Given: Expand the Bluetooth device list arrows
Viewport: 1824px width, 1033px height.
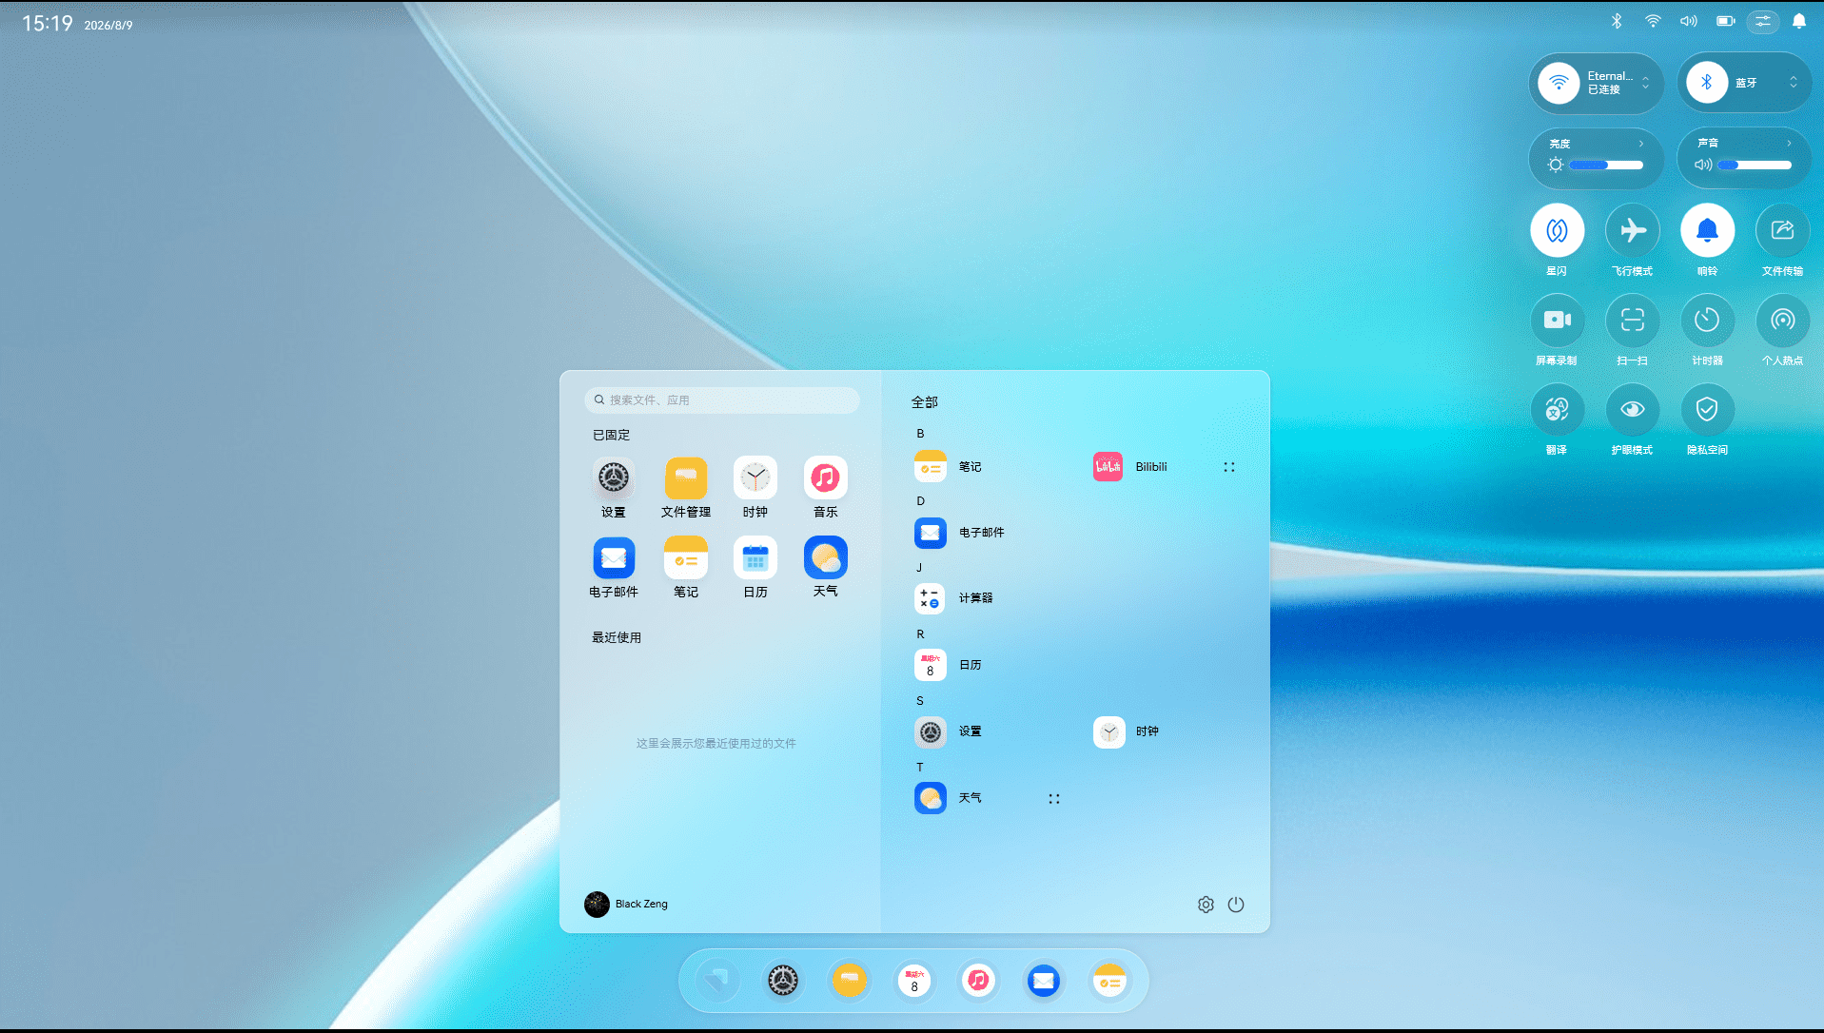Looking at the screenshot, I should pyautogui.click(x=1794, y=83).
